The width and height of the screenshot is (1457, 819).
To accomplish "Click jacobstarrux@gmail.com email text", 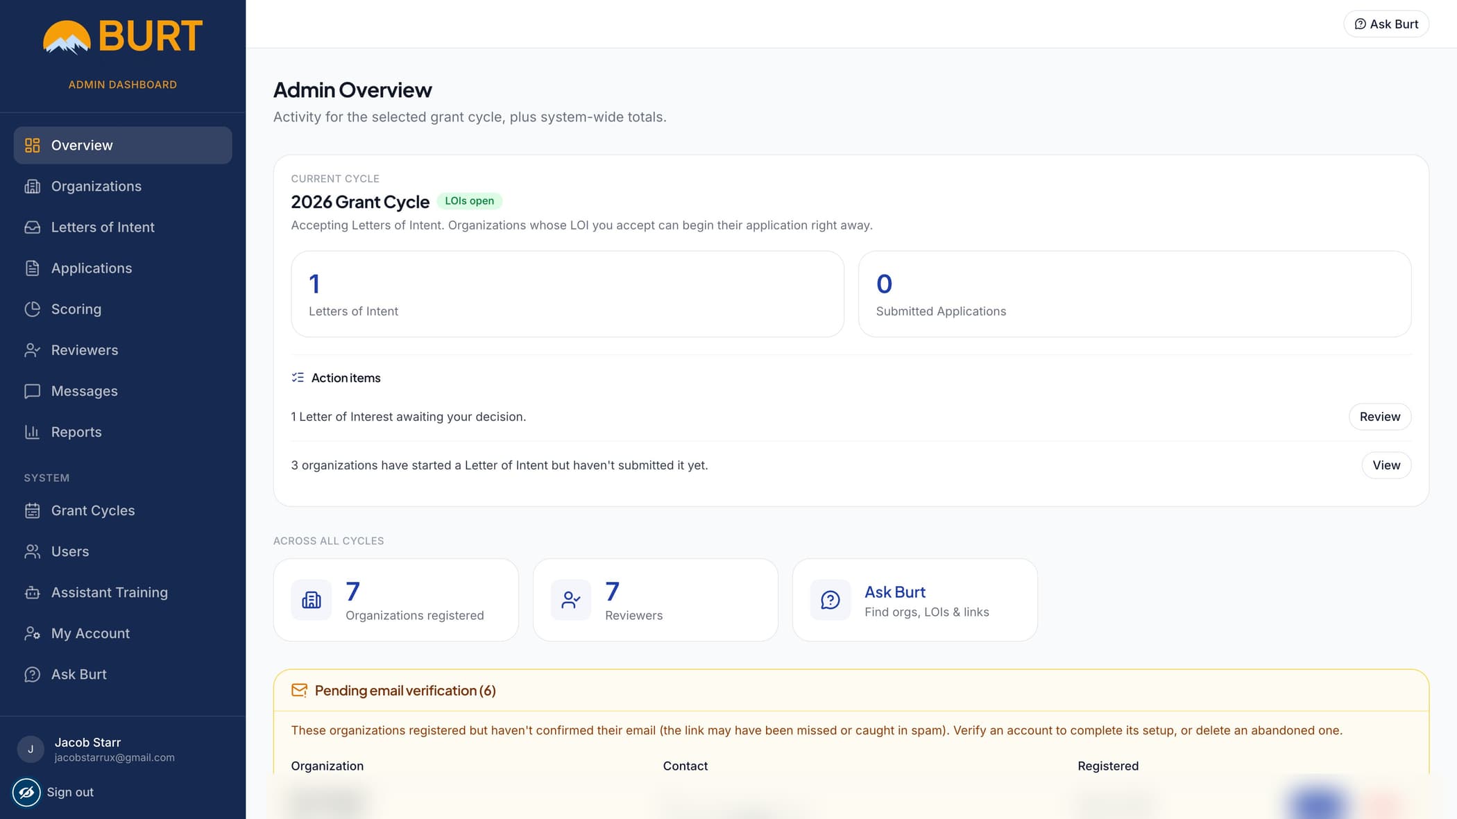I will [x=114, y=757].
